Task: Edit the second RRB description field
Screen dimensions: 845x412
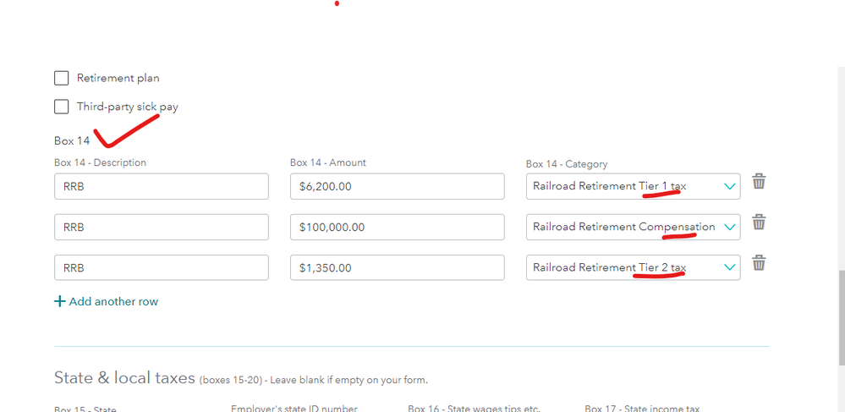Action: pos(161,227)
